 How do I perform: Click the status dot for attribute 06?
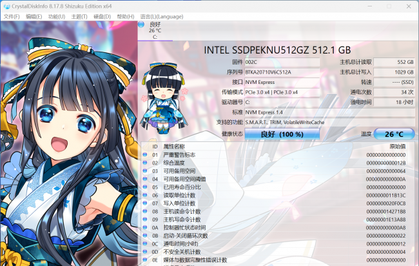[x=145, y=195]
